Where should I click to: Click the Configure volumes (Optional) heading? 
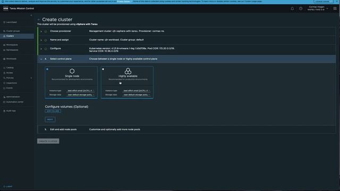[66, 107]
